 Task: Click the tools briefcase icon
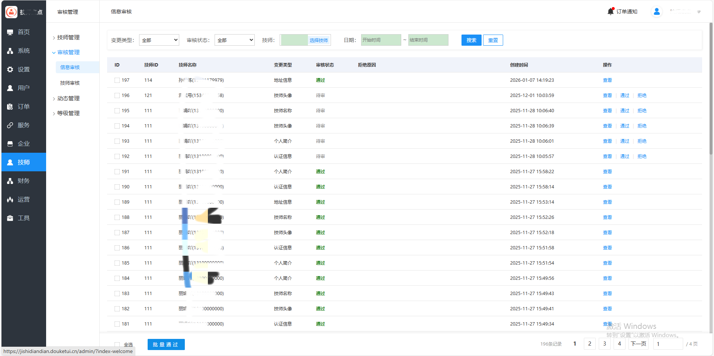click(x=10, y=218)
